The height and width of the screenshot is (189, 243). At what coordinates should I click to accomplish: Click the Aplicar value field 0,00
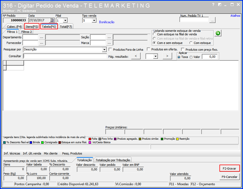tap(210, 57)
